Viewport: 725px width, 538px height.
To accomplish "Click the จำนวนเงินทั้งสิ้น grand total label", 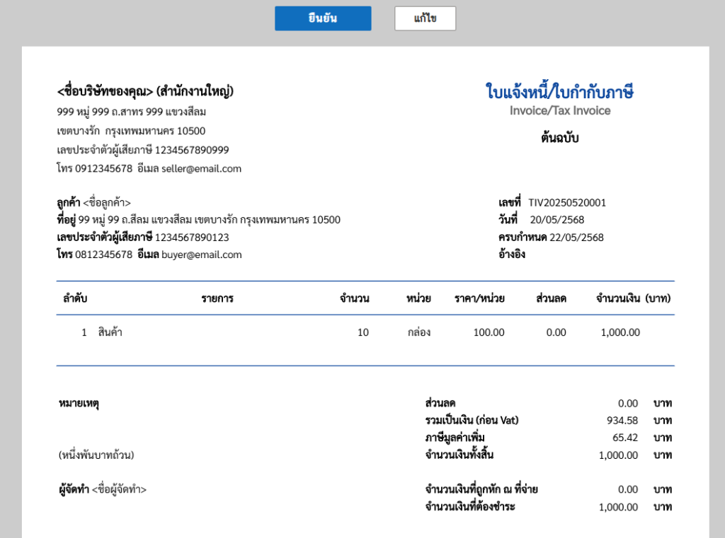I will pos(459,455).
